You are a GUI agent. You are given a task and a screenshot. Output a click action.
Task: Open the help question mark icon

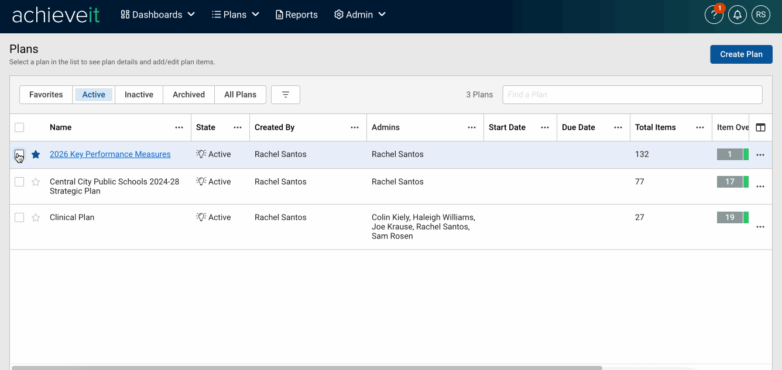coord(714,15)
